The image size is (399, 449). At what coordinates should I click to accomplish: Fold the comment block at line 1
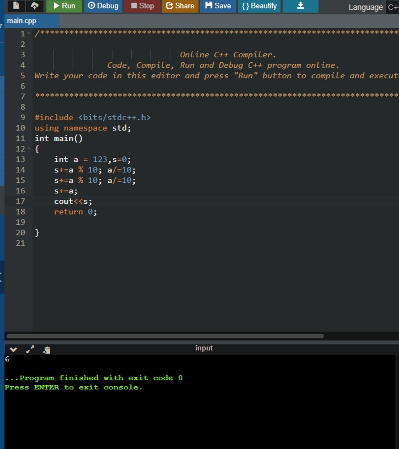[x=29, y=34]
